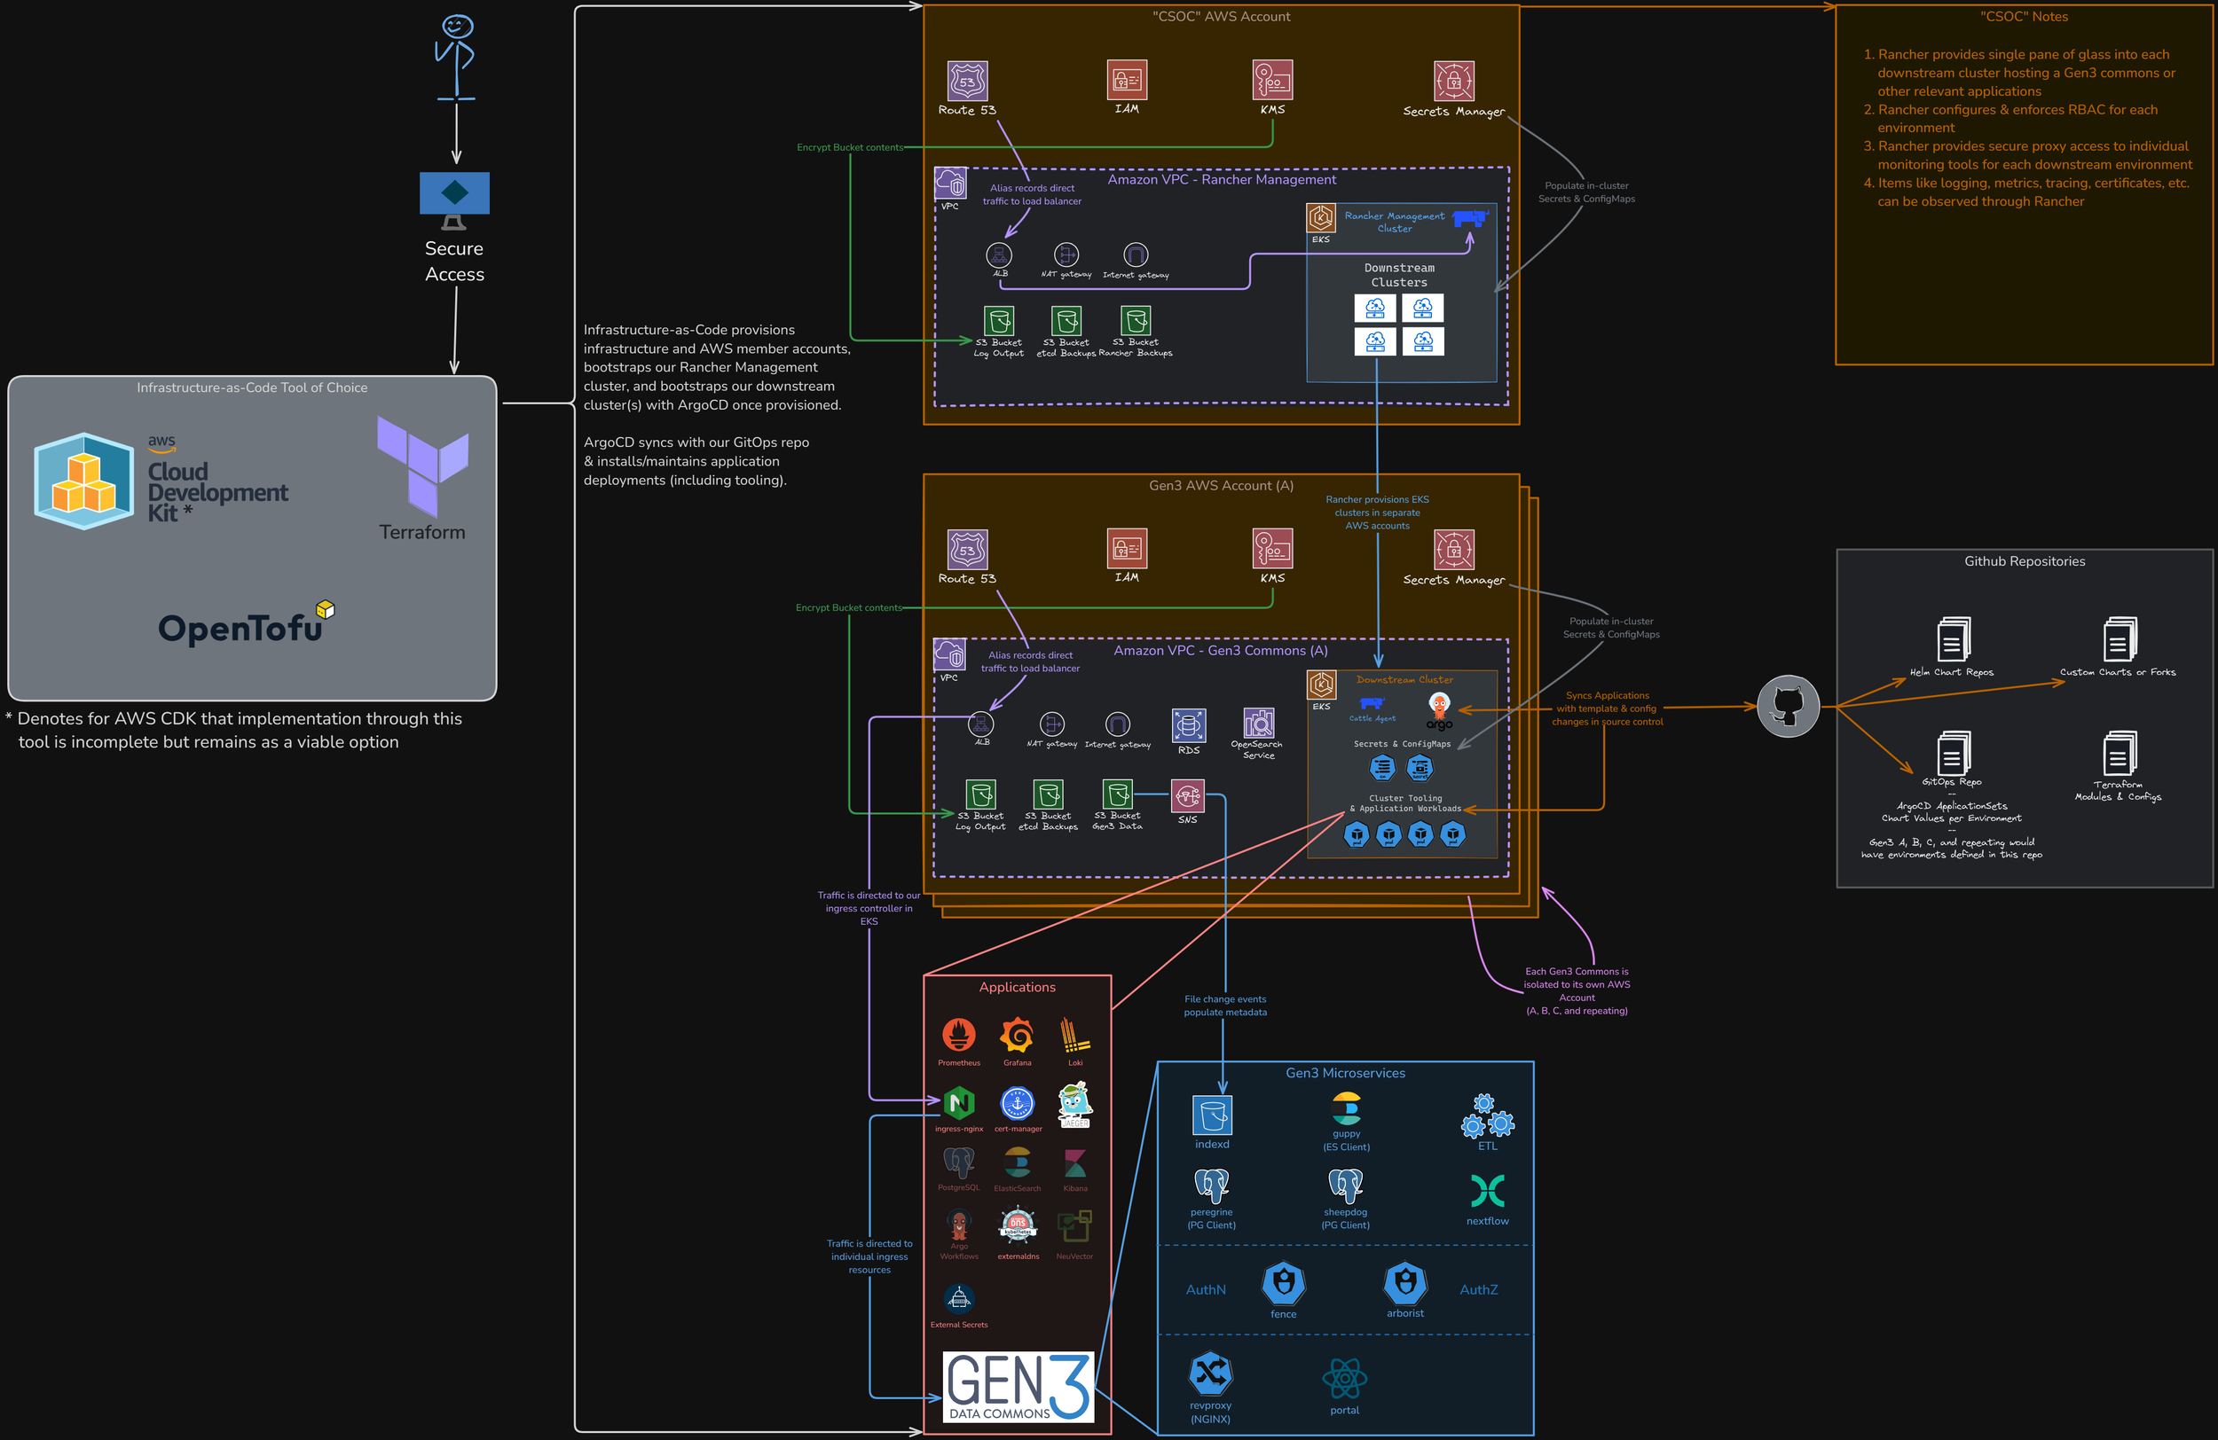Select the nextflow microservice icon
The height and width of the screenshot is (1440, 2218).
1487,1190
